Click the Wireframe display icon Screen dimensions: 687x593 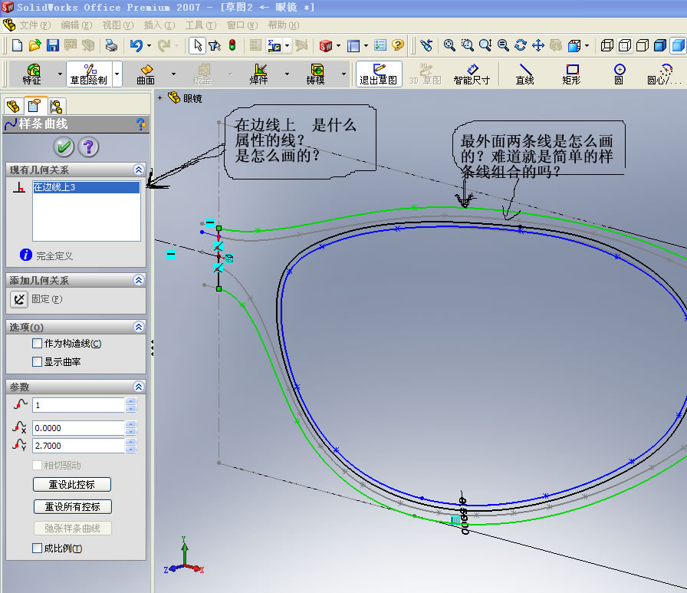[x=606, y=45]
